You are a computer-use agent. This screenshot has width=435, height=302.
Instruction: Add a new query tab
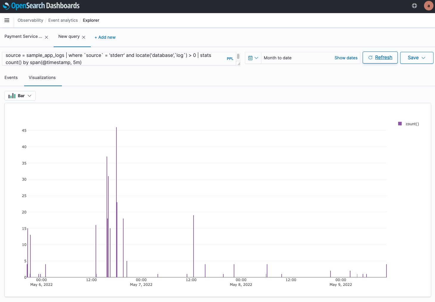pos(105,37)
